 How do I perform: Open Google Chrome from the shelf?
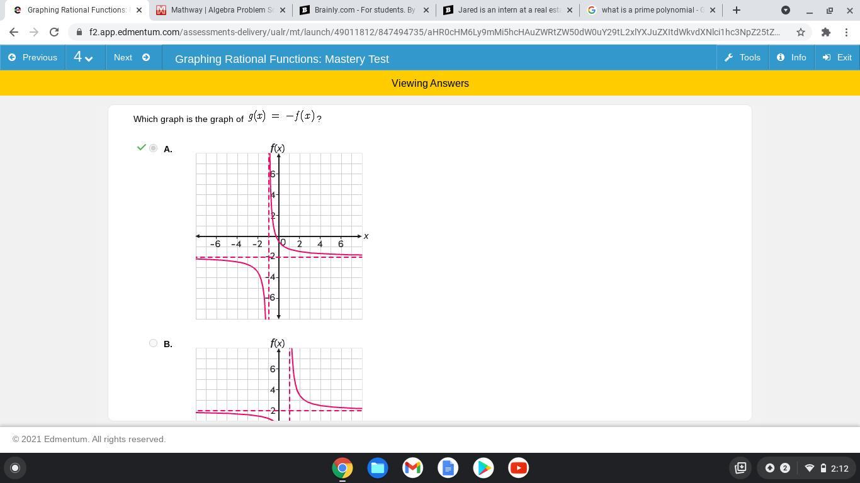tap(342, 468)
